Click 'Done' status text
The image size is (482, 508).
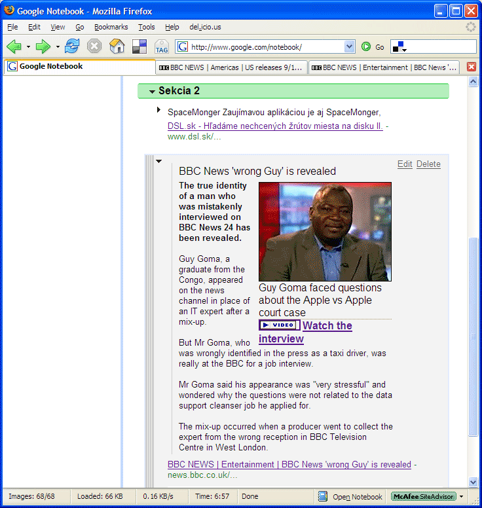[x=250, y=496]
